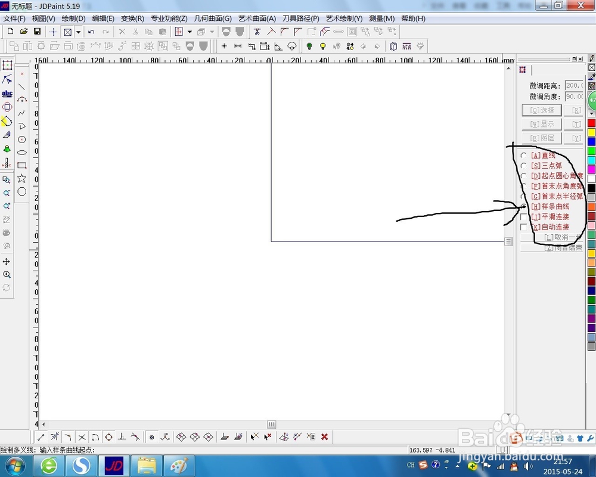This screenshot has width=596, height=477.
Task: Click the angle measure icon
Action: pyautogui.click(x=278, y=47)
